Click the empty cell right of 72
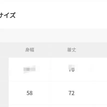 (x=99, y=93)
